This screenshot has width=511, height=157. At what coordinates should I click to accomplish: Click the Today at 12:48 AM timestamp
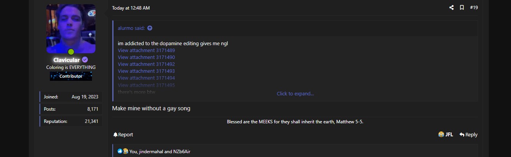(131, 8)
